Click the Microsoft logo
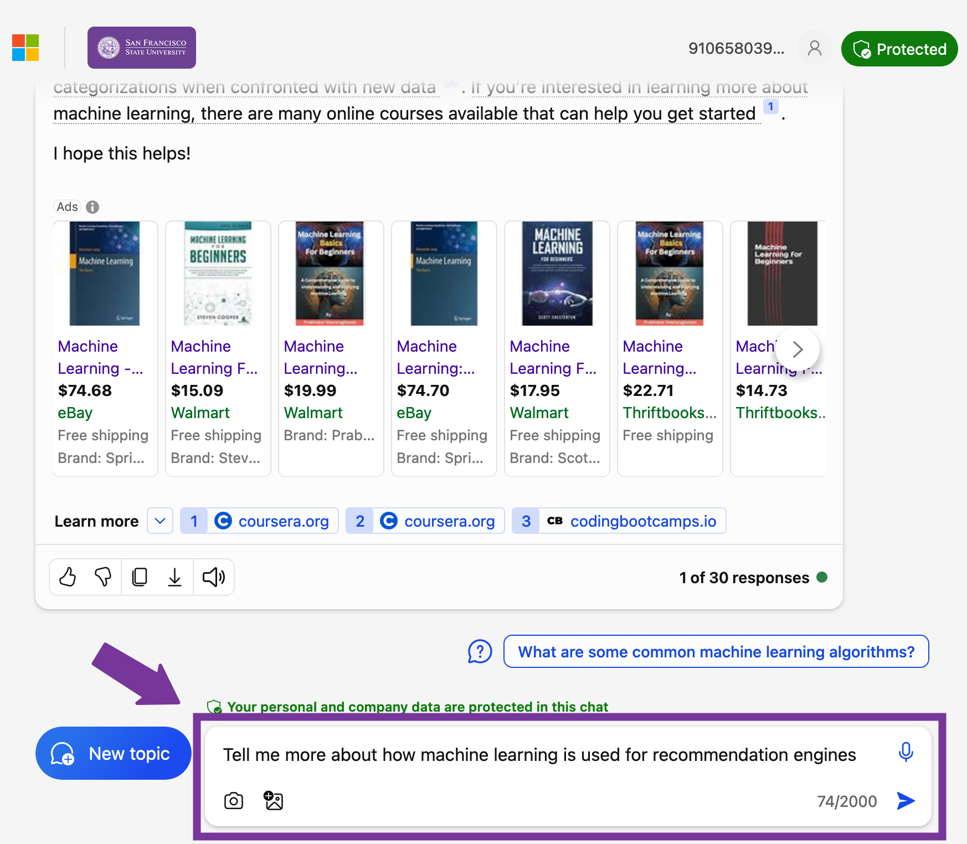967x844 pixels. (25, 49)
